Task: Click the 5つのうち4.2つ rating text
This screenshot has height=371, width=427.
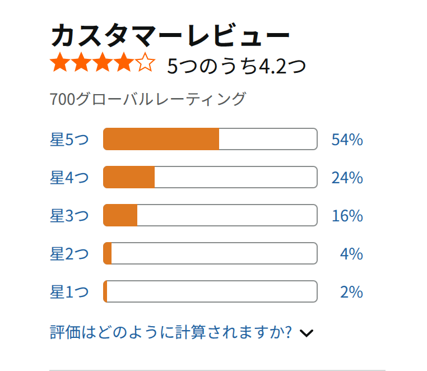Action: pyautogui.click(x=236, y=66)
